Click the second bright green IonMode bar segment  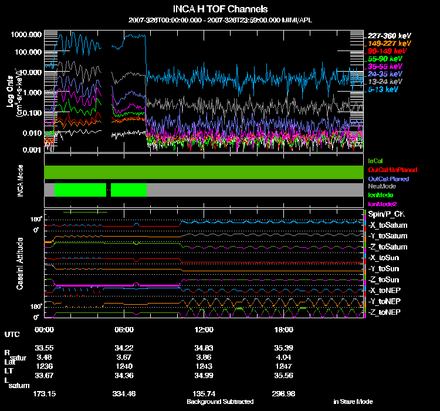pyautogui.click(x=129, y=190)
